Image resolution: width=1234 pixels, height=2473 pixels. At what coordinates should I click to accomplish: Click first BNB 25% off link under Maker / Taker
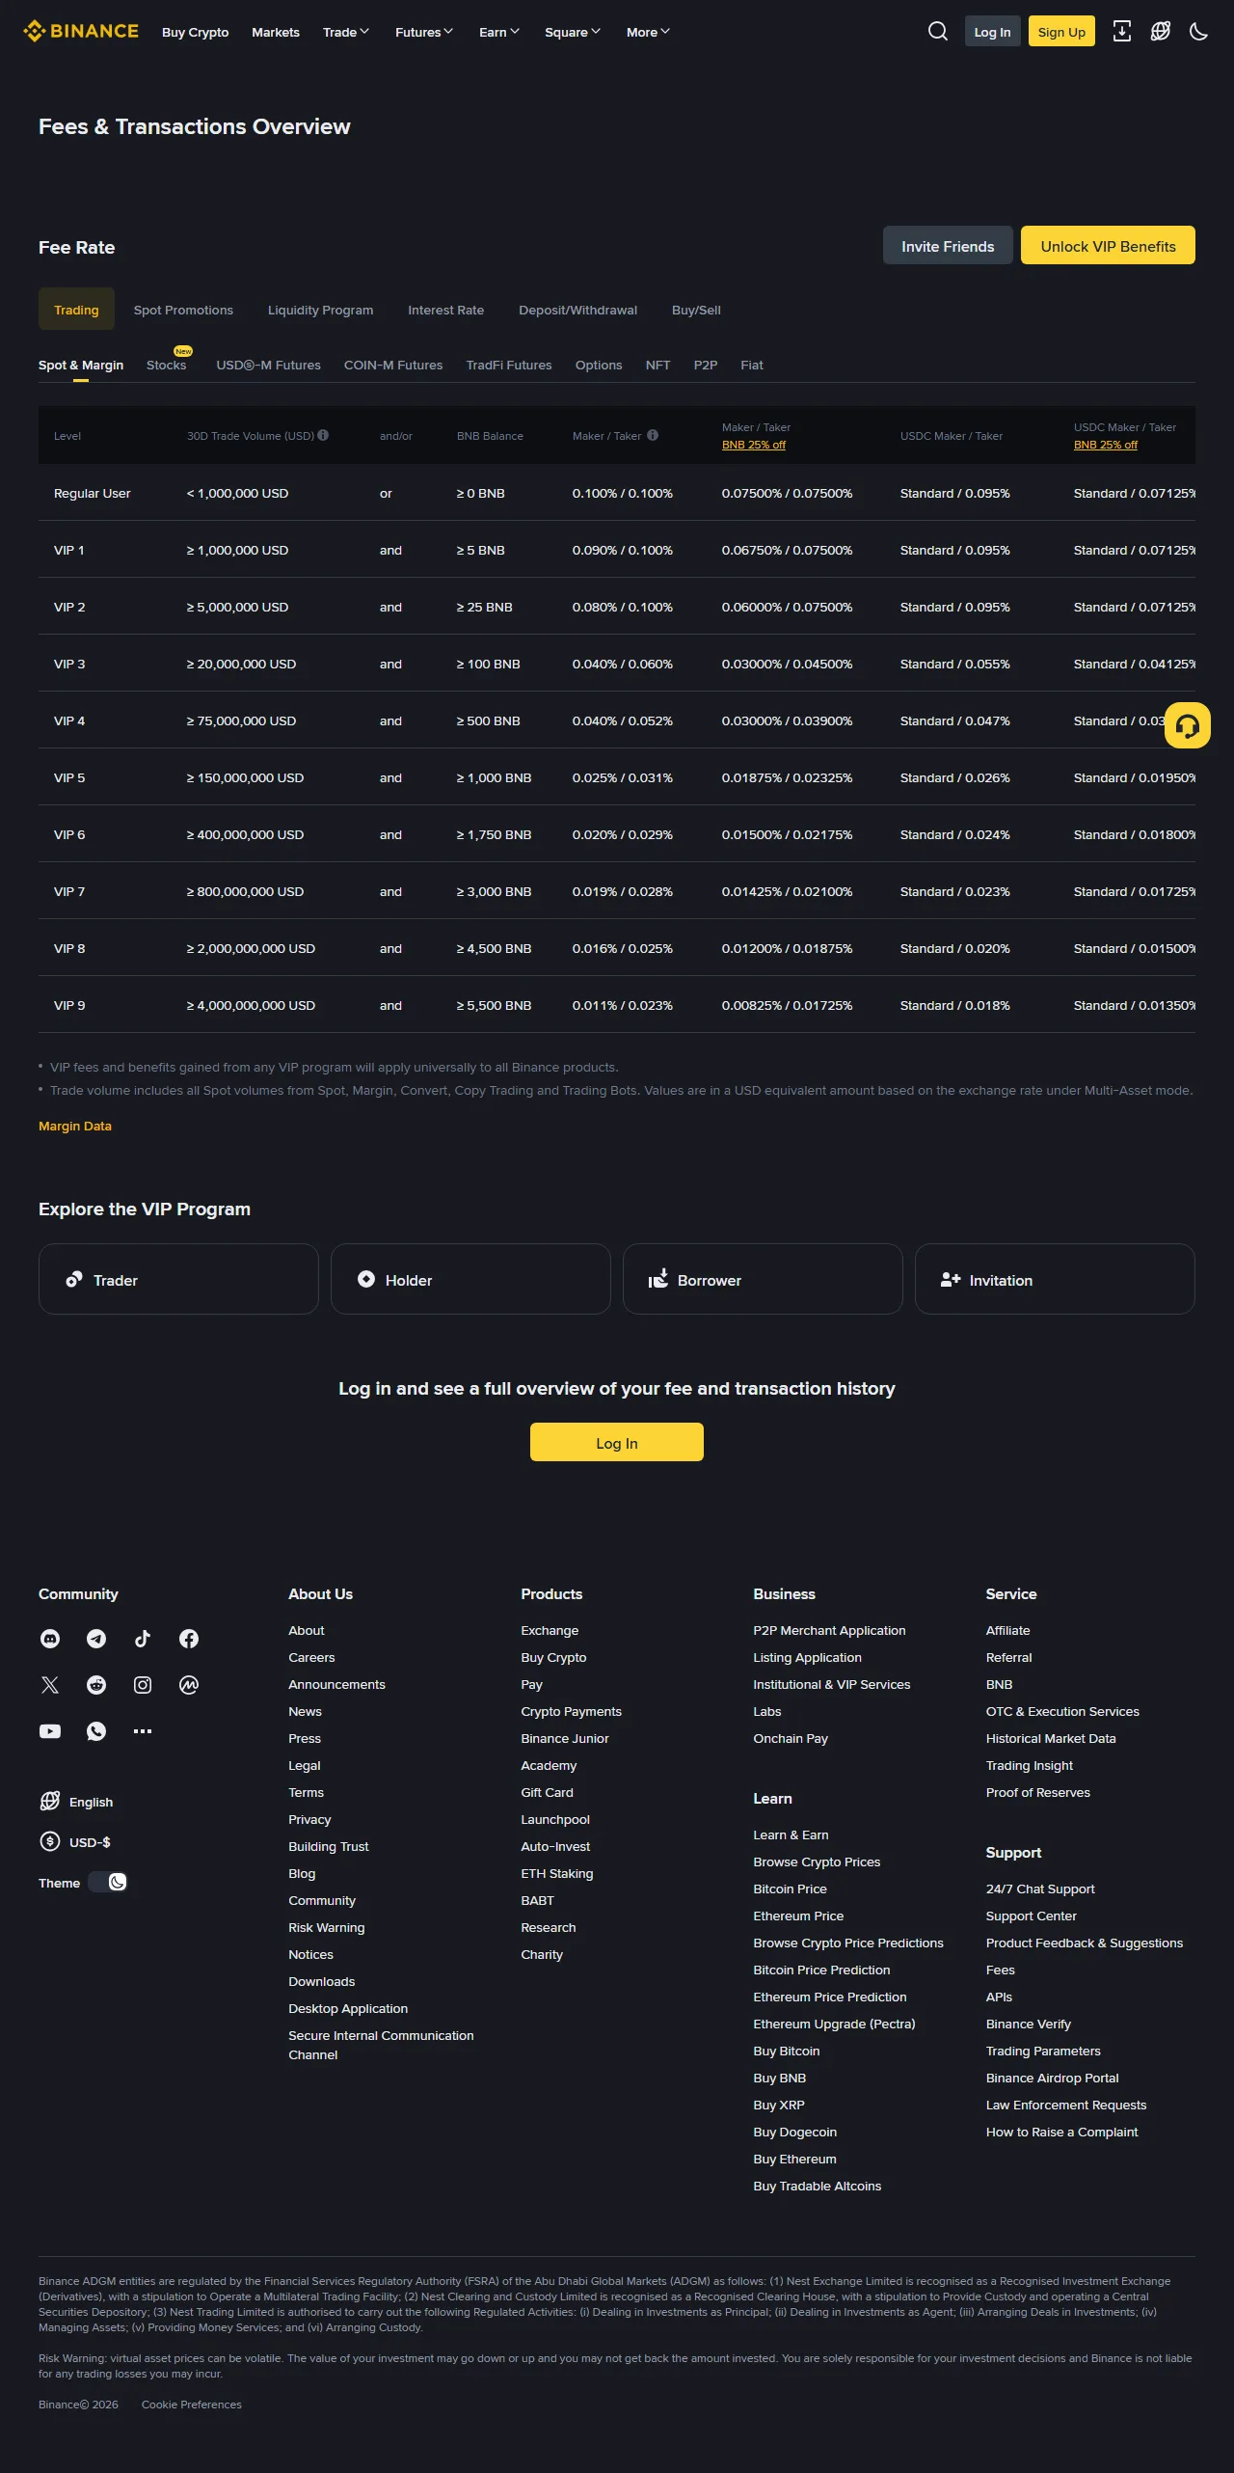(x=754, y=445)
